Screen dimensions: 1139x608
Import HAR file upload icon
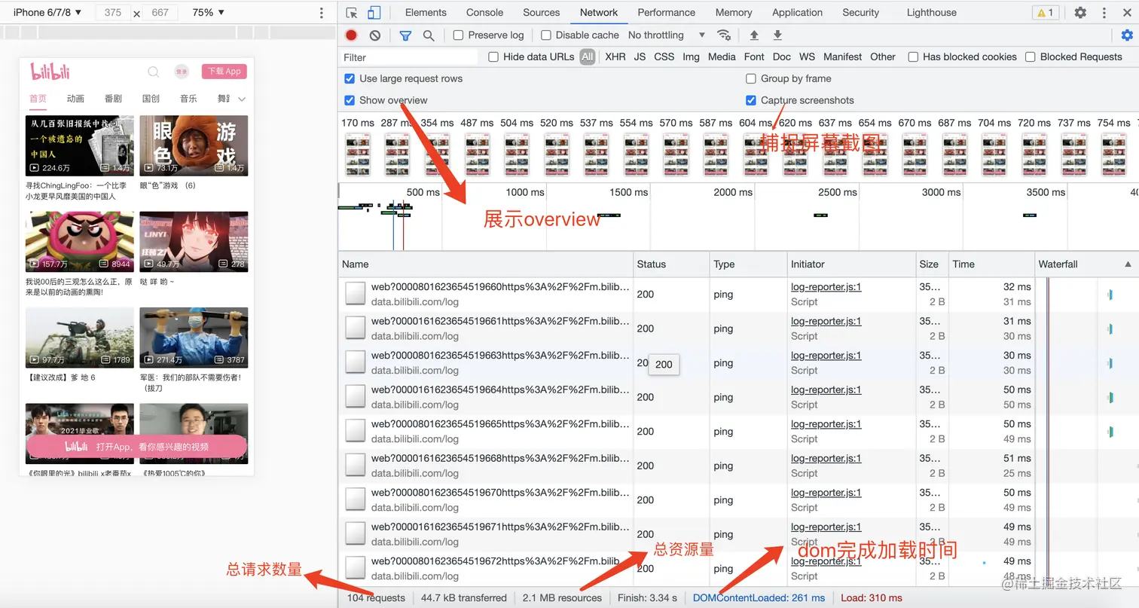click(754, 35)
